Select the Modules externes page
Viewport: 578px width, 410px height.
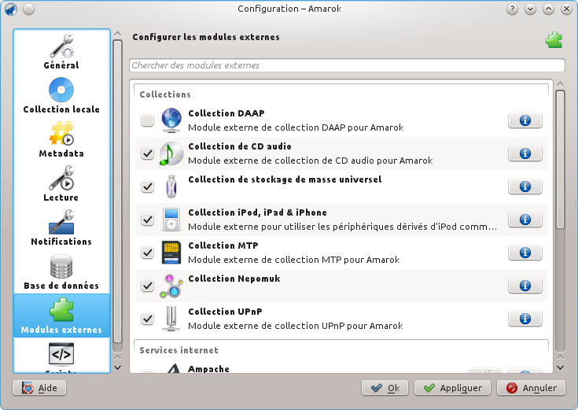tap(61, 316)
